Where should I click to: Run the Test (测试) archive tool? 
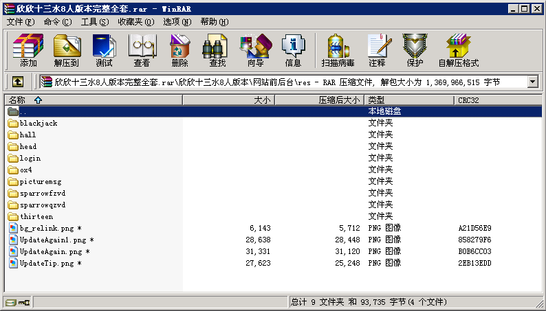[104, 50]
